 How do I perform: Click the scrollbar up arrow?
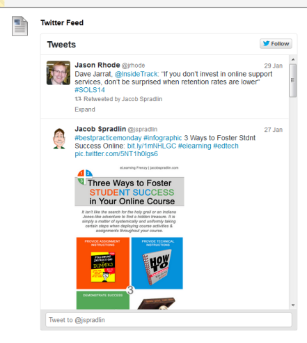[293, 60]
